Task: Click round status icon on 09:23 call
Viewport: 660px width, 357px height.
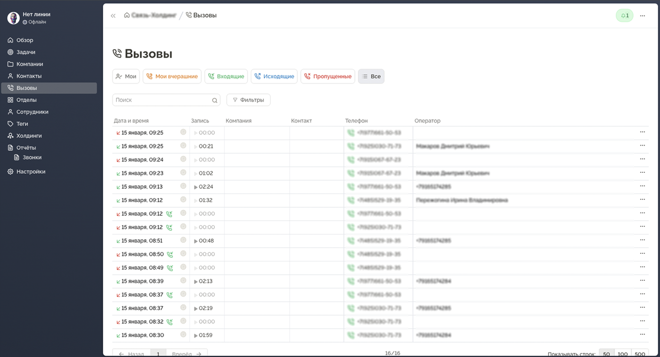Action: [183, 173]
